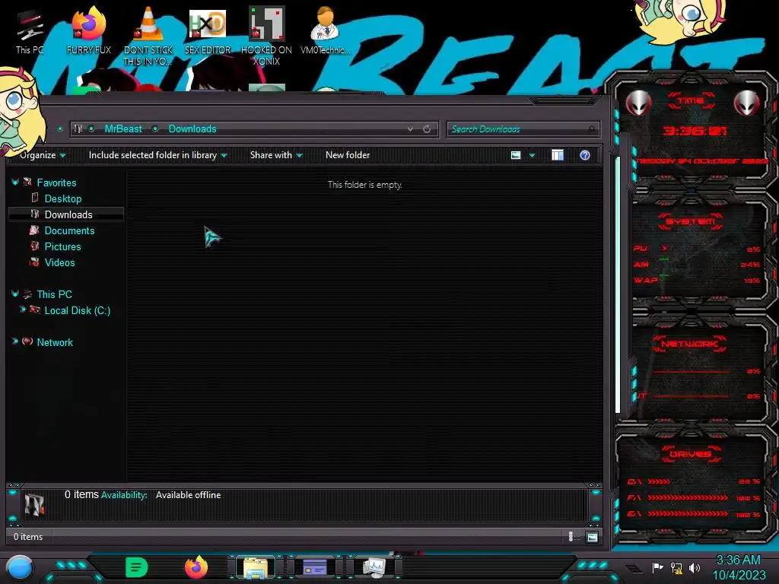Open the blue help question mark icon
779x584 pixels.
coord(585,155)
